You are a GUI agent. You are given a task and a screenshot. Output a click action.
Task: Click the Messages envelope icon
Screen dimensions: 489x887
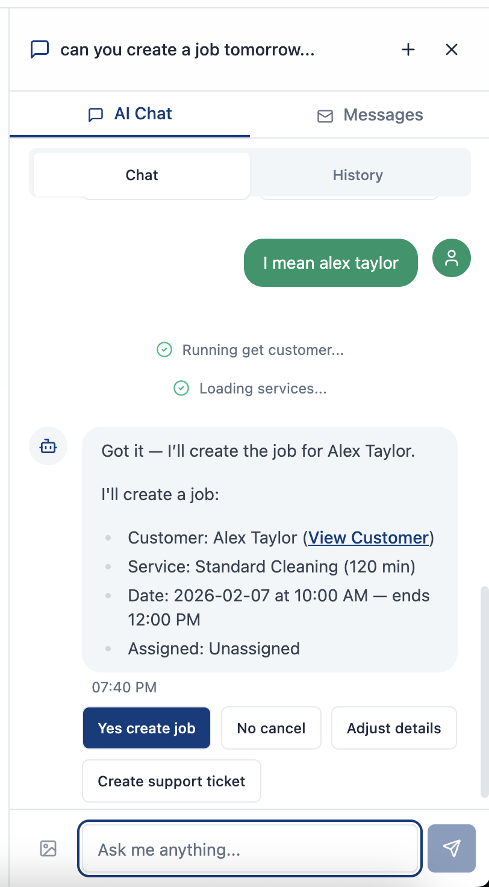[x=325, y=116]
